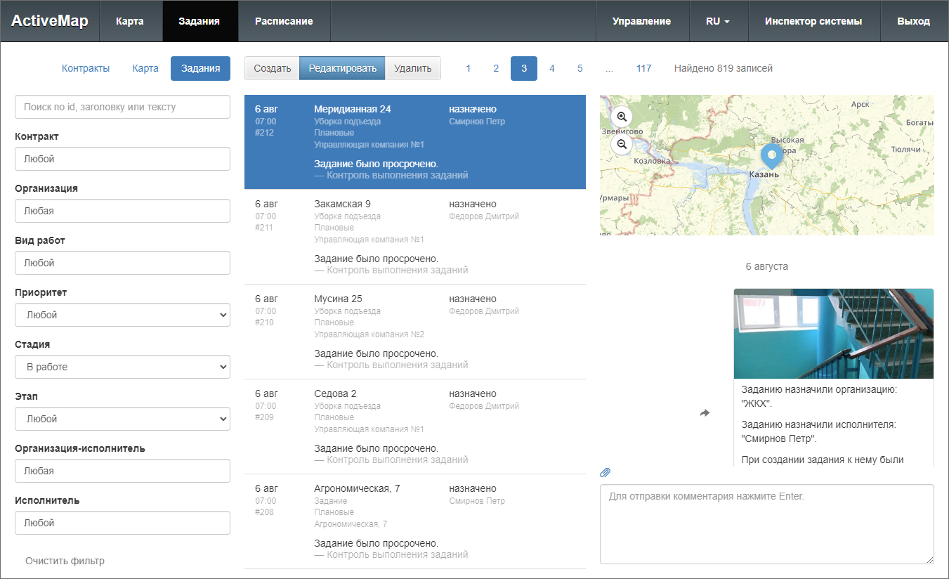949x579 pixels.
Task: Click the paperclip attachment icon
Action: (605, 472)
